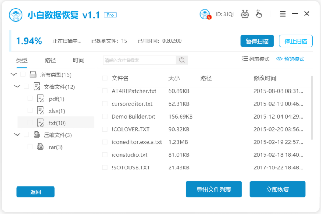322x214 pixels.
Task: Switch to 预览模式 preview view
Action: click(x=290, y=59)
